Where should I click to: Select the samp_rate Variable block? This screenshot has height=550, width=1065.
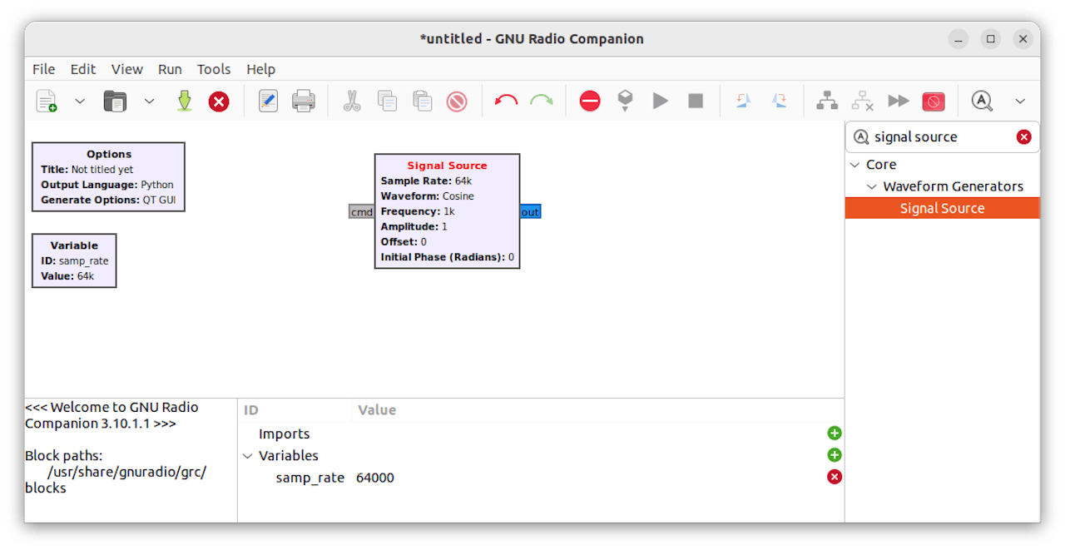(x=74, y=260)
